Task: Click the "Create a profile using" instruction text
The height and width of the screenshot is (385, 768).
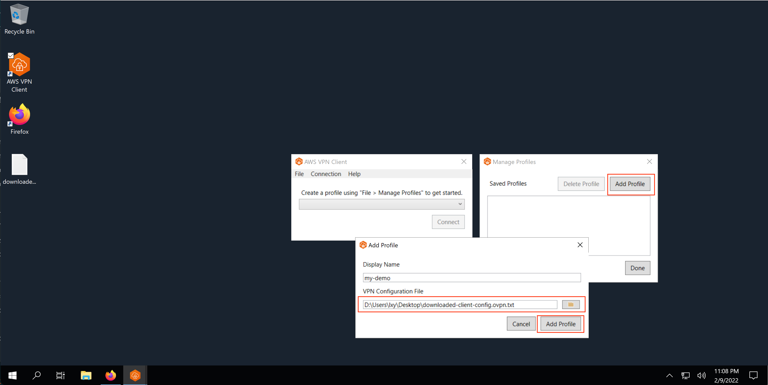Action: [381, 193]
